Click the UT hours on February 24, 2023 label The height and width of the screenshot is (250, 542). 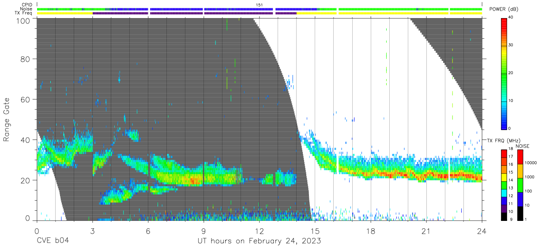click(x=259, y=241)
